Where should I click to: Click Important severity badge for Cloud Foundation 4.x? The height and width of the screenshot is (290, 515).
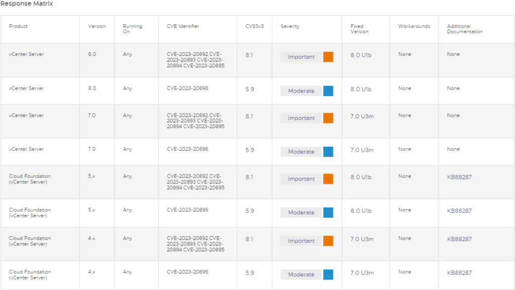point(301,241)
